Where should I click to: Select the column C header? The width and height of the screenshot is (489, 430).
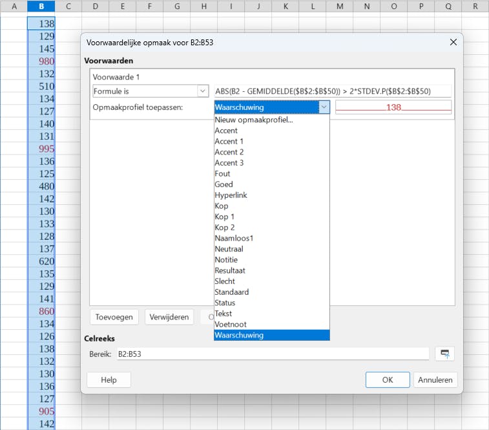tap(68, 6)
